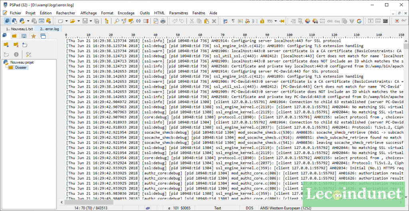Open the Outils menu
Screen dimensions: 409x211
click(x=145, y=13)
